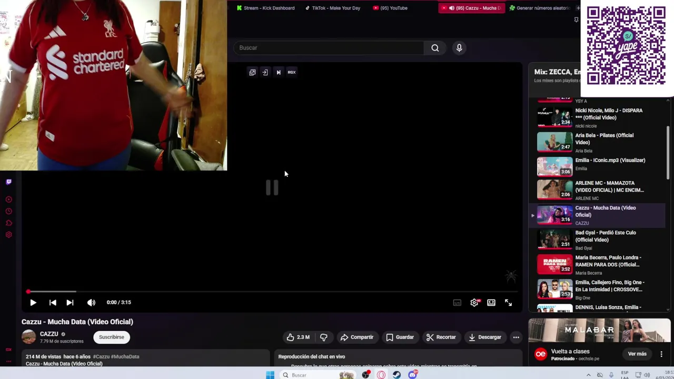Play Aria Bela - Pilates from mix

598,143
